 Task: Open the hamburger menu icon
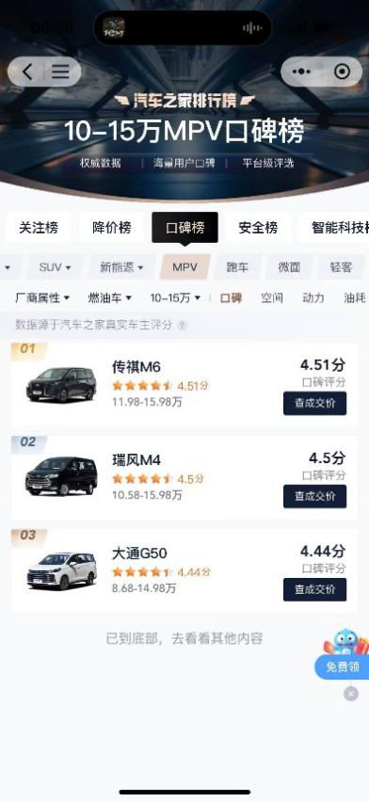60,72
